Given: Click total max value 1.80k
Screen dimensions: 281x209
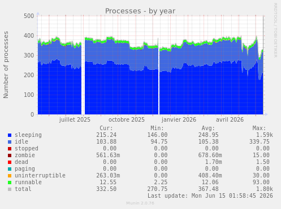Looking at the screenshot, I should 265,189.
